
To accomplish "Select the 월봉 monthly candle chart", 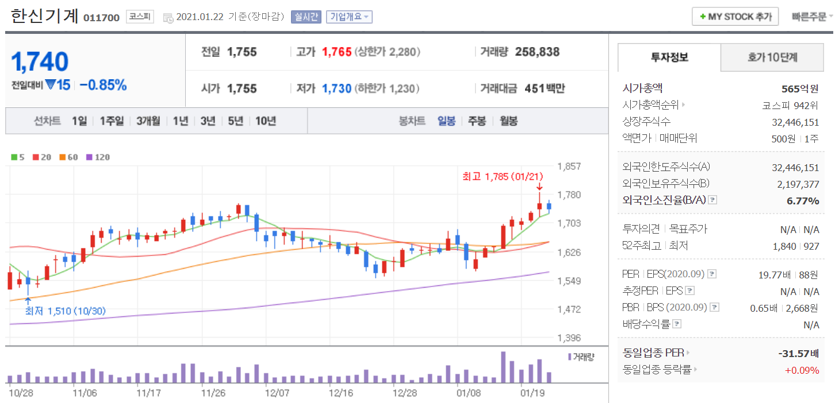I will point(508,121).
